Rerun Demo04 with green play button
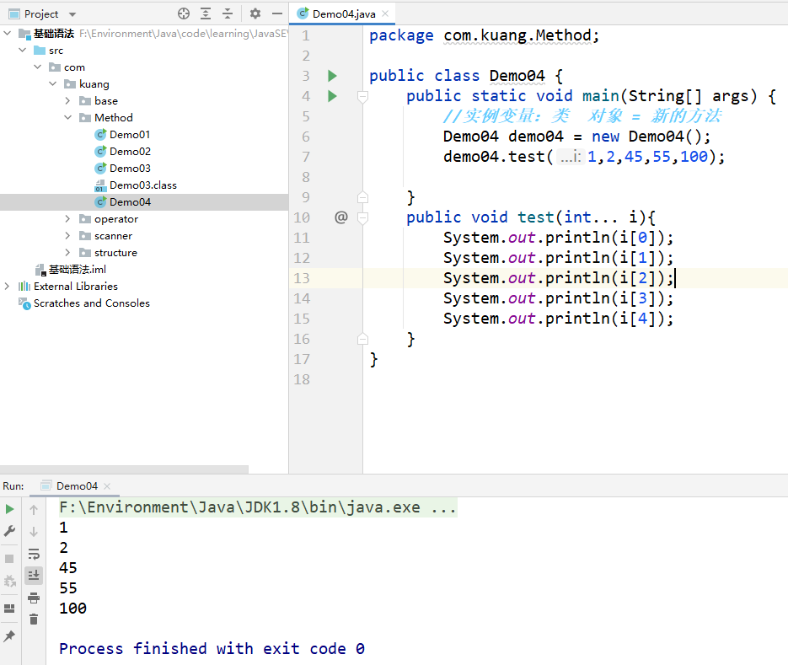Viewport: 788px width, 665px height. click(9, 509)
